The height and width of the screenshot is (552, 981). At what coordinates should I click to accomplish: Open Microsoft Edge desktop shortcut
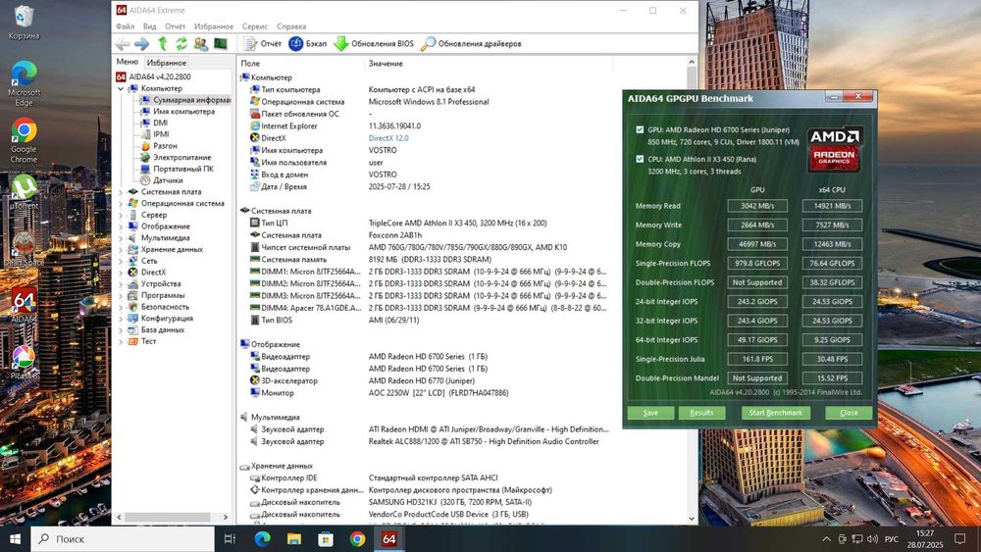24,84
